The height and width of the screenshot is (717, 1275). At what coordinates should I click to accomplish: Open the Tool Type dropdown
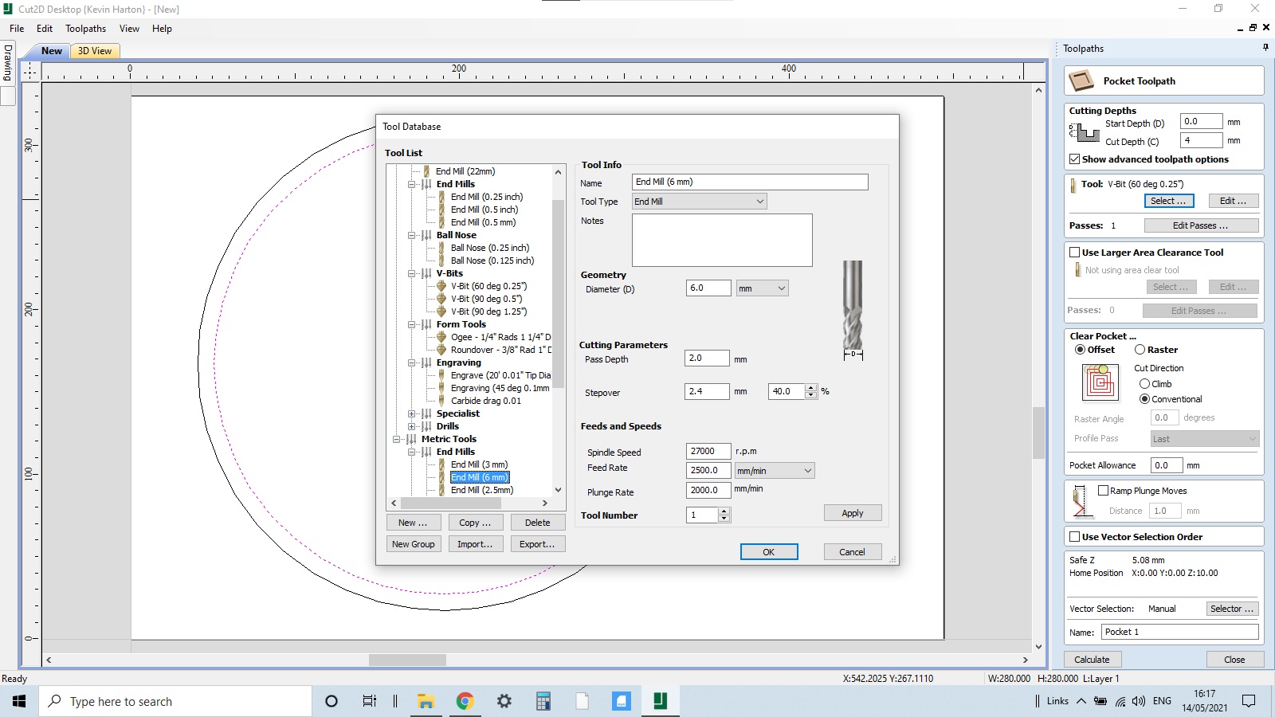(x=700, y=202)
